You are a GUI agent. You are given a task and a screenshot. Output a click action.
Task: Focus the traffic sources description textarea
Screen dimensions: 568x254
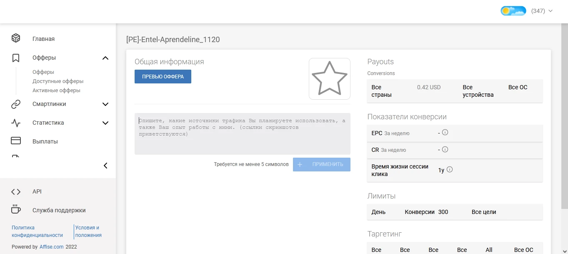click(x=243, y=134)
